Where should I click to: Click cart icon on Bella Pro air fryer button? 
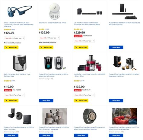coord(6,100)
